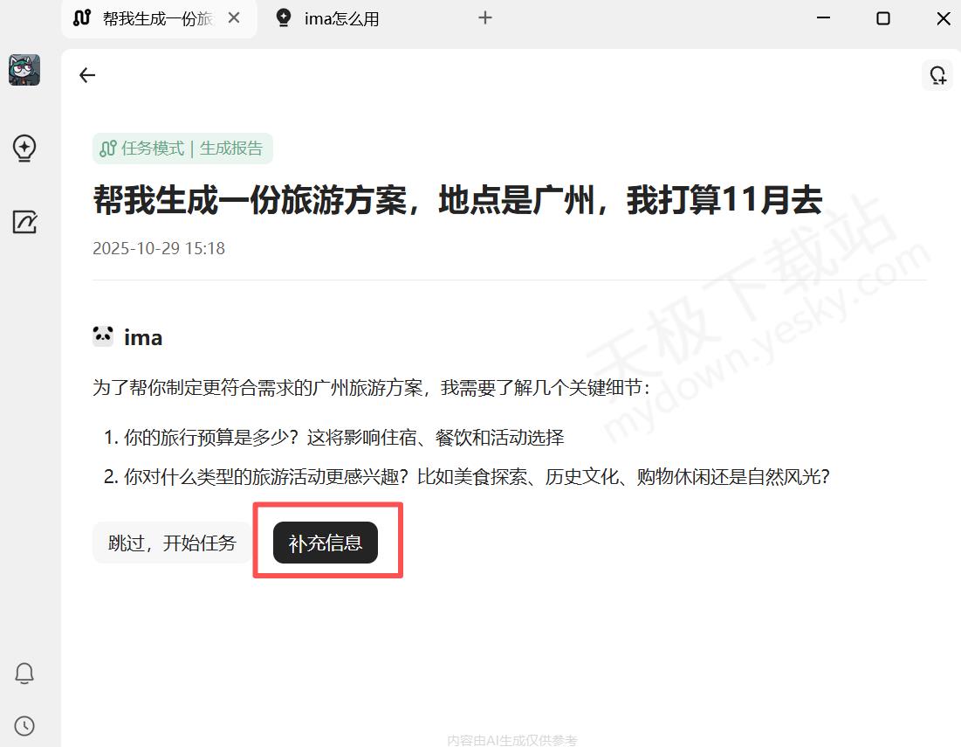Go back using the left arrow
The width and height of the screenshot is (961, 747).
(x=87, y=75)
